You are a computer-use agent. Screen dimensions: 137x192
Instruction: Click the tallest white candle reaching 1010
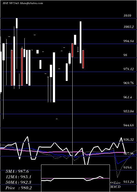pyautogui.click(x=17, y=23)
